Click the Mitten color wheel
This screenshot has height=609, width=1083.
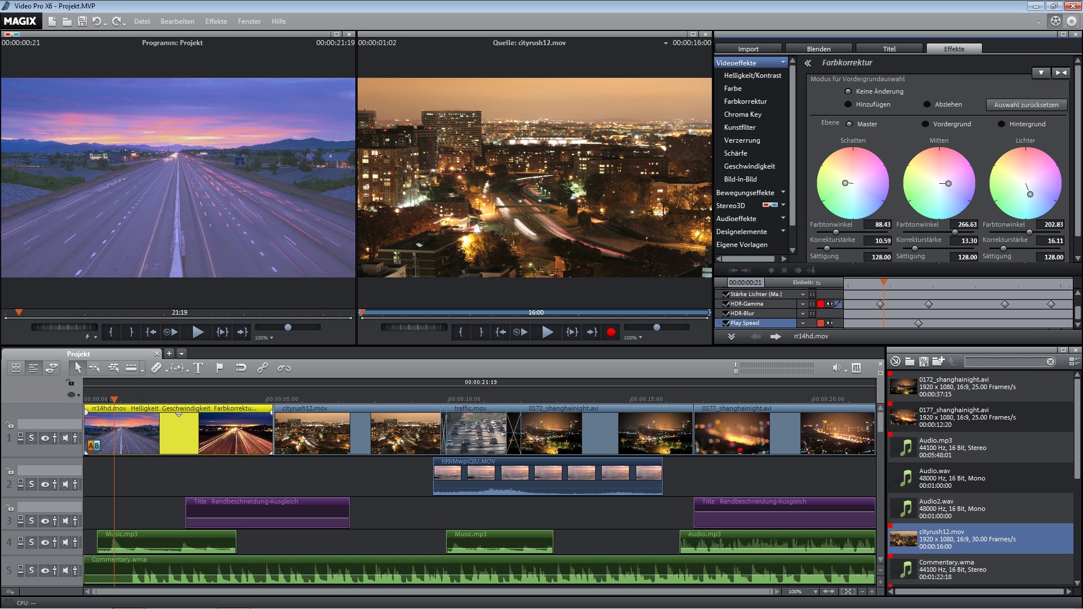pyautogui.click(x=939, y=183)
